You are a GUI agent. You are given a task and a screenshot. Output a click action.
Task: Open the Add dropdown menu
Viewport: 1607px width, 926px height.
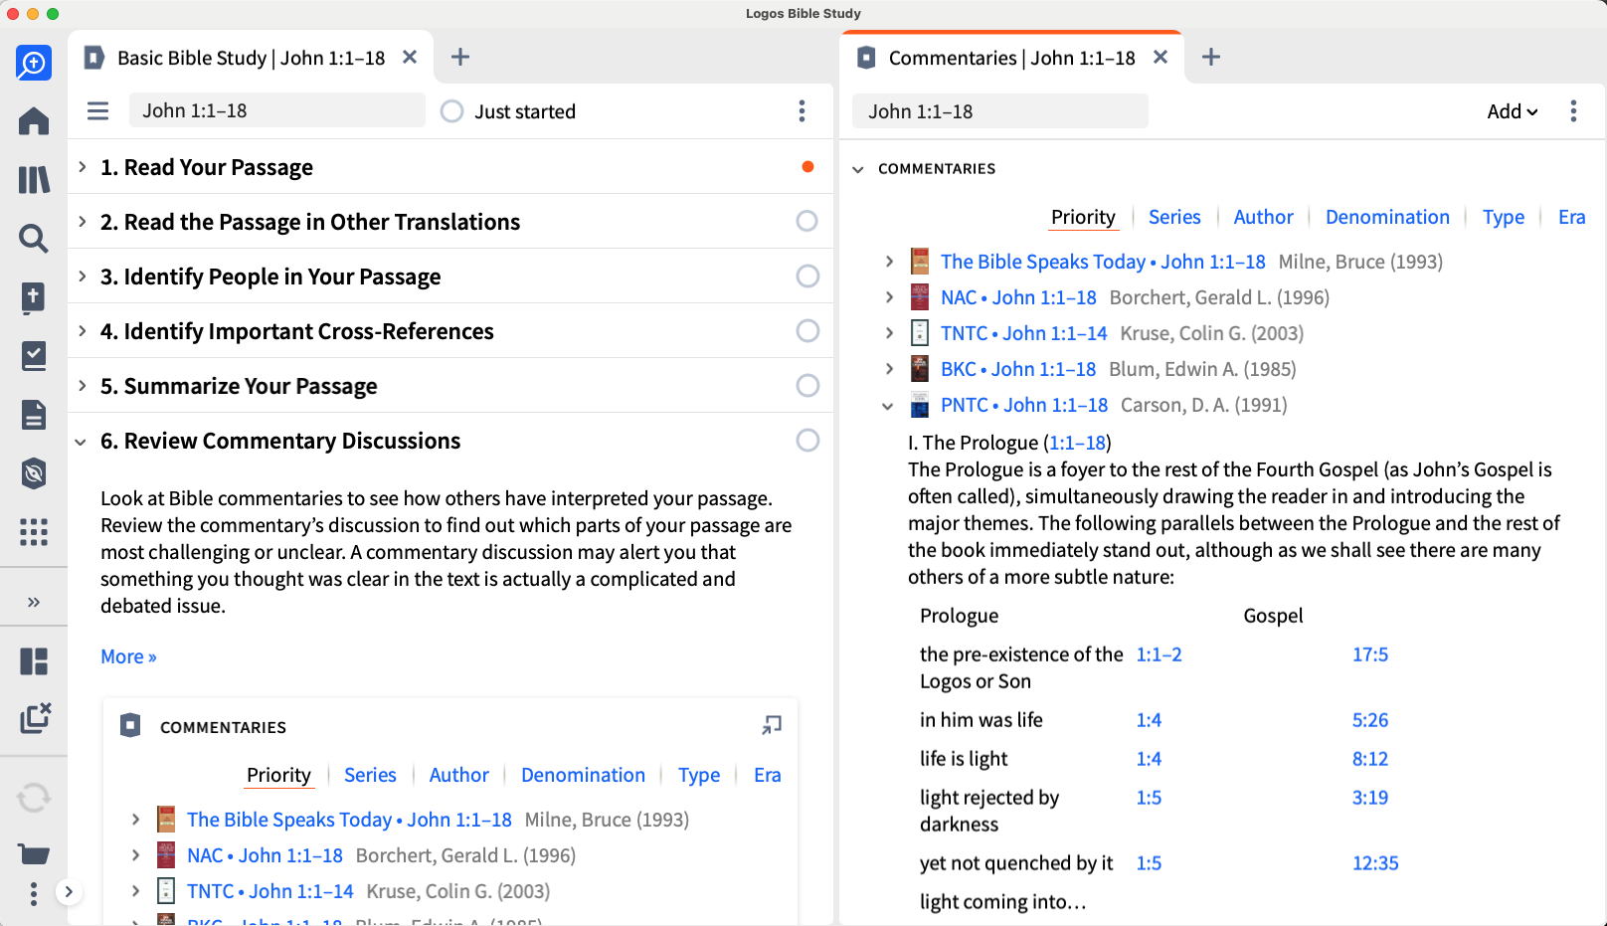point(1512,111)
